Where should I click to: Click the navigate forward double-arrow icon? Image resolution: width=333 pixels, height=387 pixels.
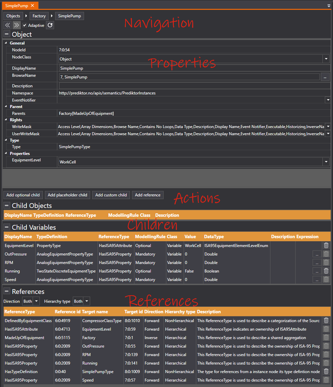[x=16, y=25]
